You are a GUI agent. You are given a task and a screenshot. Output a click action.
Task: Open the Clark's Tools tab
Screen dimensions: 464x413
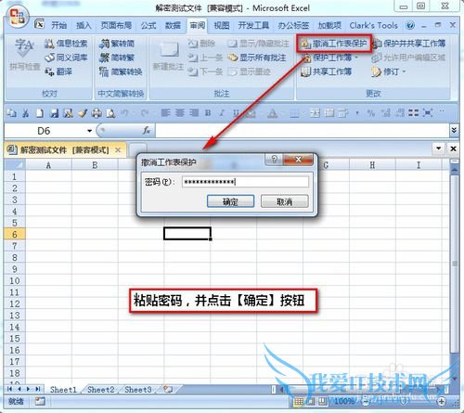(373, 25)
